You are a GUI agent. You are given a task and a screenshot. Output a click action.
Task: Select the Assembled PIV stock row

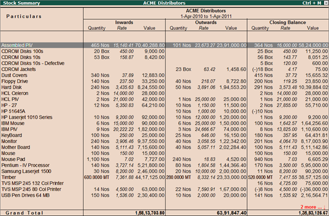point(164,45)
